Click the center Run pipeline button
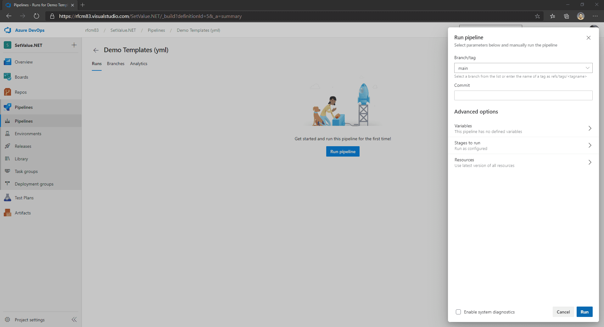604x327 pixels. point(343,152)
